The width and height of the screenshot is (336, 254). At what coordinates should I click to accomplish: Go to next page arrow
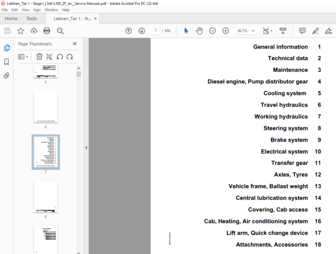tap(142, 31)
